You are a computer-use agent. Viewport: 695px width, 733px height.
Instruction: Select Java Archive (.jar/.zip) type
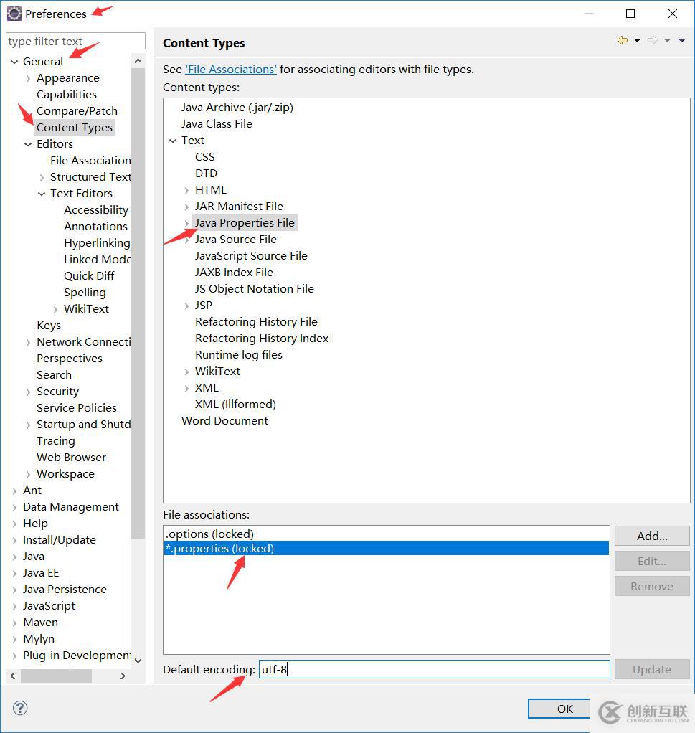[237, 108]
